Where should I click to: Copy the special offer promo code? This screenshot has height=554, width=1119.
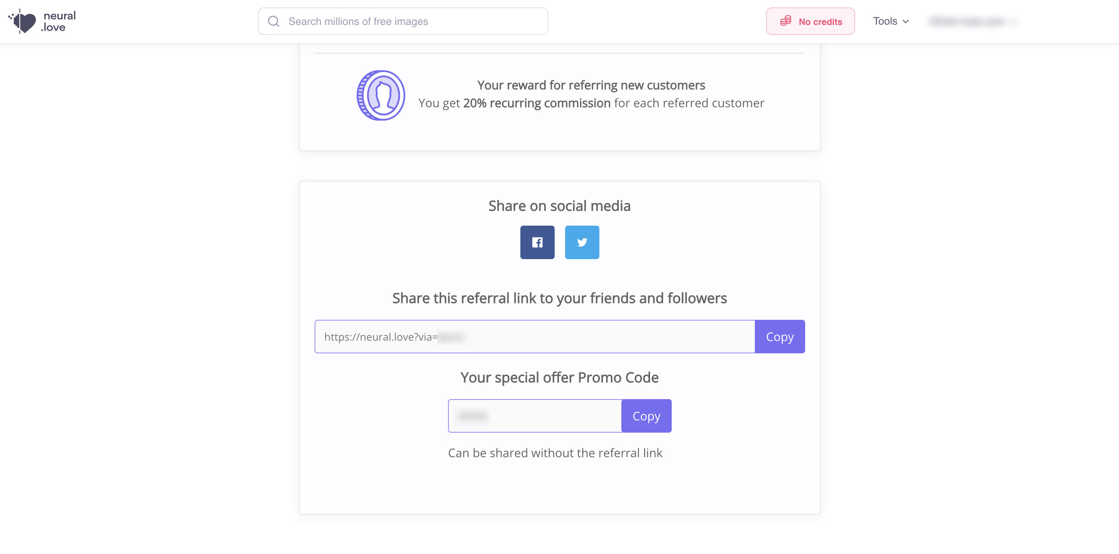click(646, 415)
